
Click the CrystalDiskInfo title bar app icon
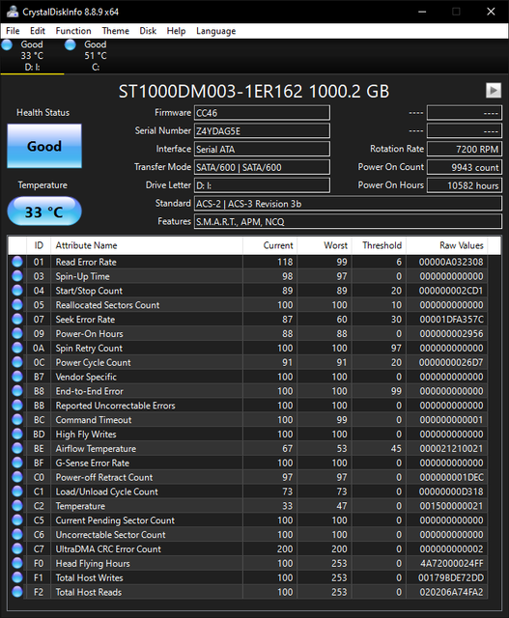click(x=12, y=12)
